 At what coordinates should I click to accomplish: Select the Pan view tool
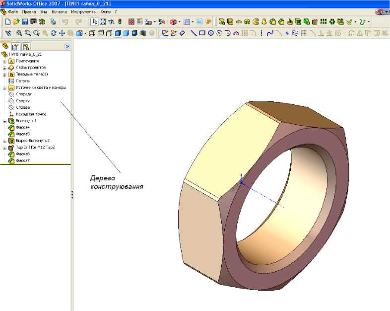point(62,33)
